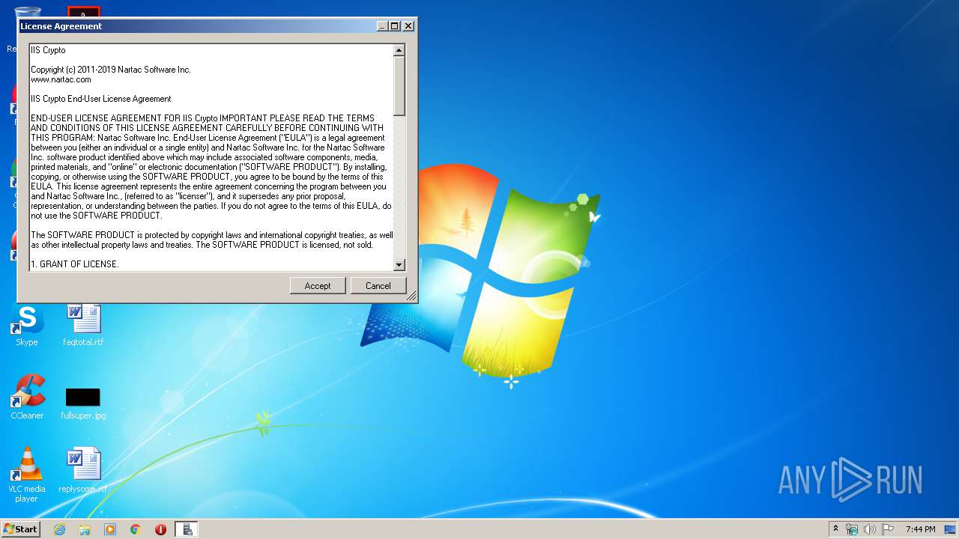Open the replysome.rtf document icon
The width and height of the screenshot is (959, 539).
(83, 471)
